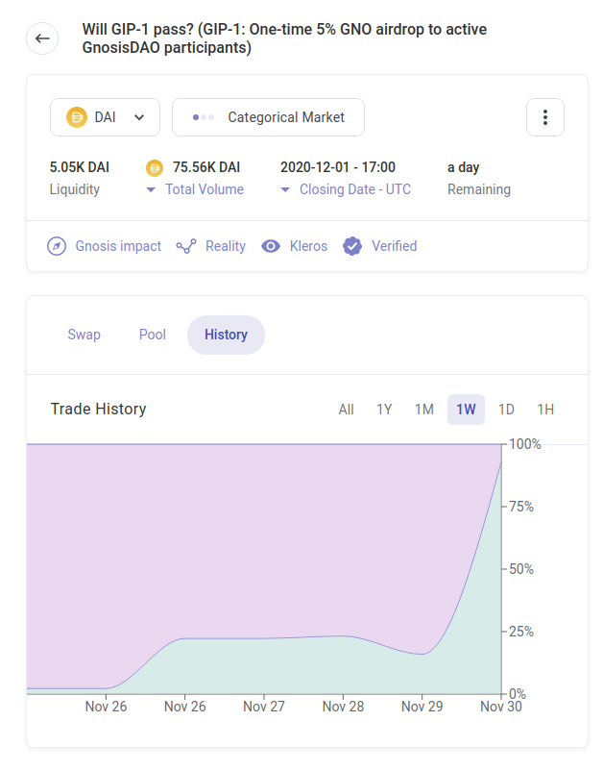Click the Nov 29 axis label
The width and height of the screenshot is (603, 771).
point(422,707)
